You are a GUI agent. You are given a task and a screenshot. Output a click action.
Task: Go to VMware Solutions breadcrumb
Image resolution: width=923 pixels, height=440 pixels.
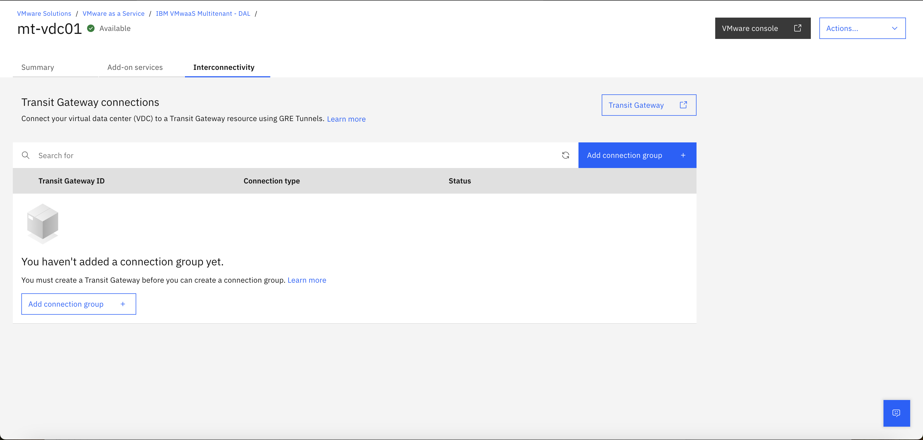pos(44,14)
